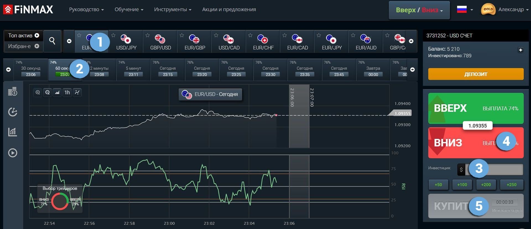The width and height of the screenshot is (531, 229).
Task: Click the green ВВЕРХ button
Action: [x=476, y=108]
